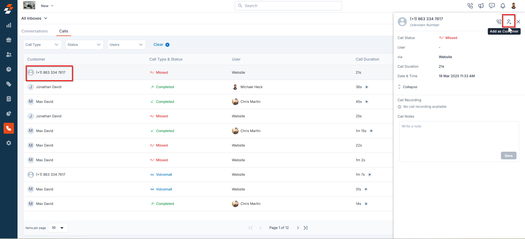Image resolution: width=525 pixels, height=239 pixels.
Task: Open the New dropdown in top bar
Action: [47, 6]
